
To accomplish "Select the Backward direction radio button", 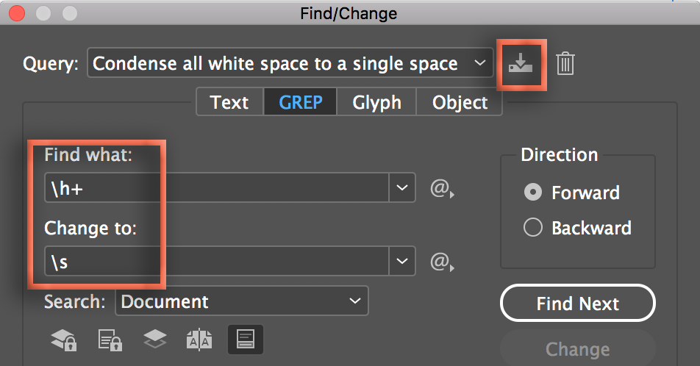I will click(533, 228).
